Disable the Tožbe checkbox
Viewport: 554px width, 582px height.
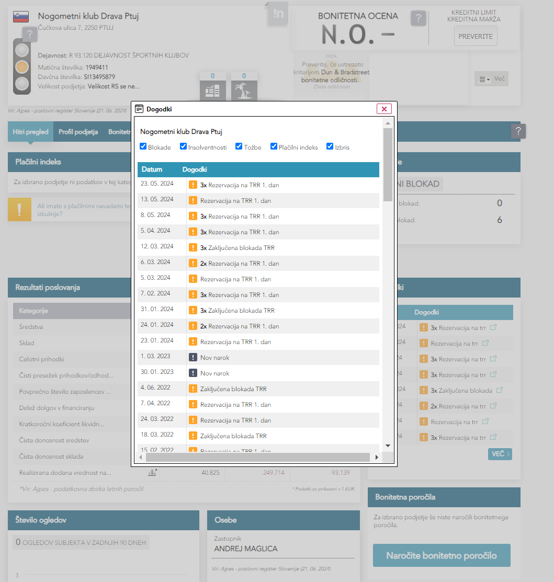pos(239,146)
